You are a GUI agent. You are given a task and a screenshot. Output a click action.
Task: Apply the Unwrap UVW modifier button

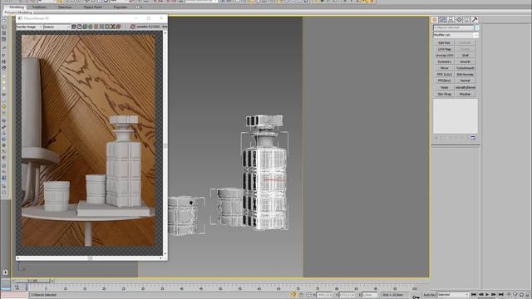tap(444, 56)
